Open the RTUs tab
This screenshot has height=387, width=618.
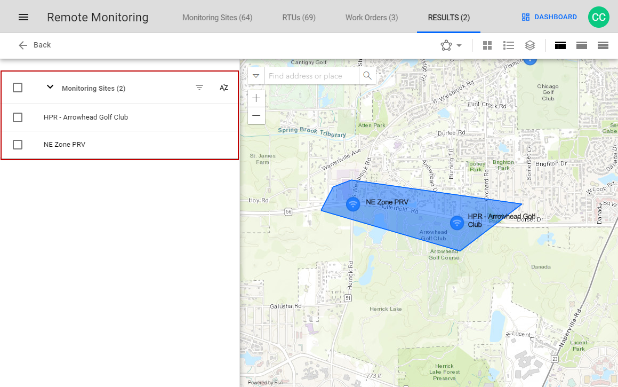(x=299, y=18)
